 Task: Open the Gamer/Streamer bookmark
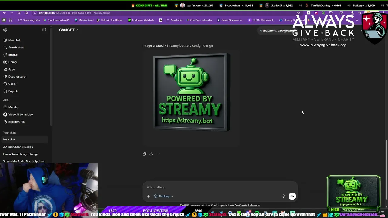tap(230, 20)
